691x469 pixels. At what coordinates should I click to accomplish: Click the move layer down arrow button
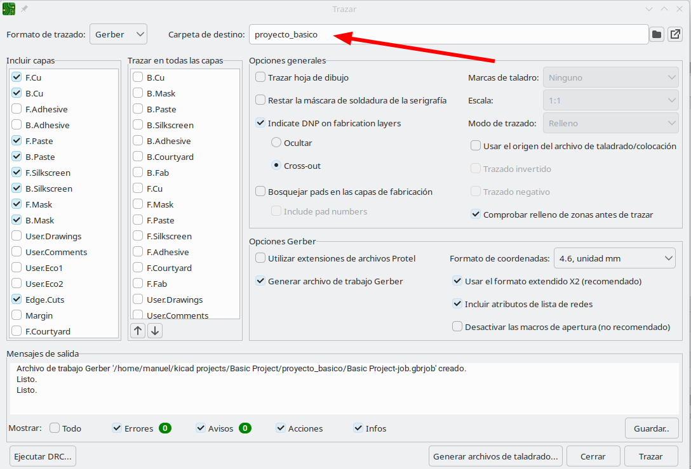(155, 331)
